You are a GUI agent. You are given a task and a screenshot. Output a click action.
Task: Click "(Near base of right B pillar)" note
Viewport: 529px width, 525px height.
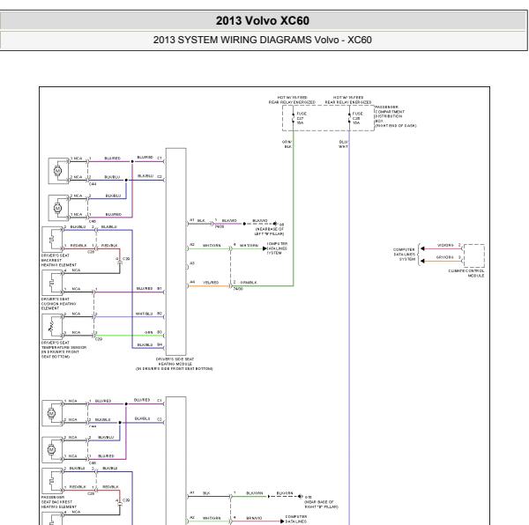tap(322, 504)
